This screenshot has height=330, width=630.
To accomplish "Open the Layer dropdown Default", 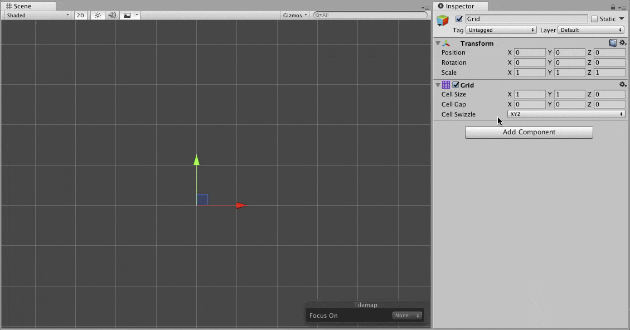I will tap(591, 30).
